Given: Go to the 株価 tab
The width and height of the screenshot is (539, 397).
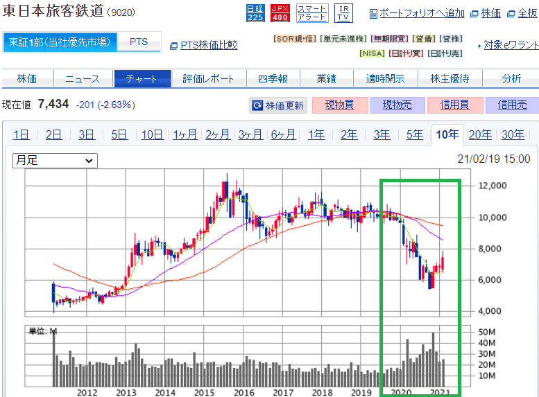Looking at the screenshot, I should 27,79.
